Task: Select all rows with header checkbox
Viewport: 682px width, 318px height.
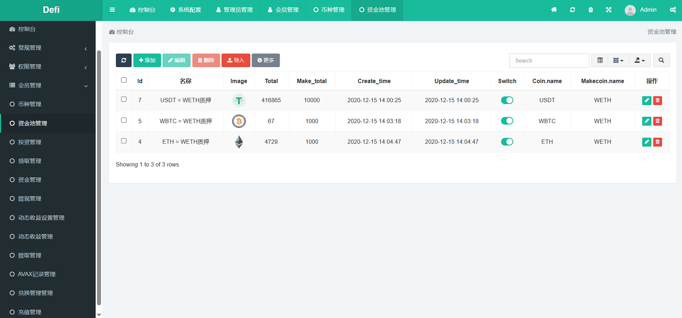Action: click(x=124, y=80)
